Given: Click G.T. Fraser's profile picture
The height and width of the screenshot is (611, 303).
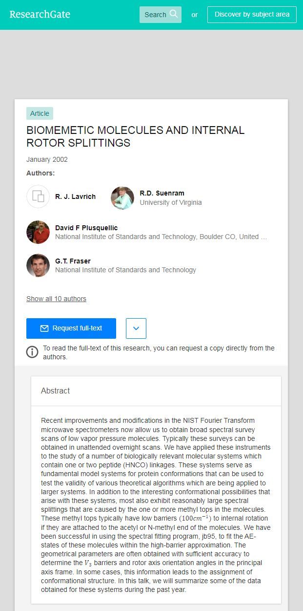Looking at the screenshot, I should (x=38, y=265).
